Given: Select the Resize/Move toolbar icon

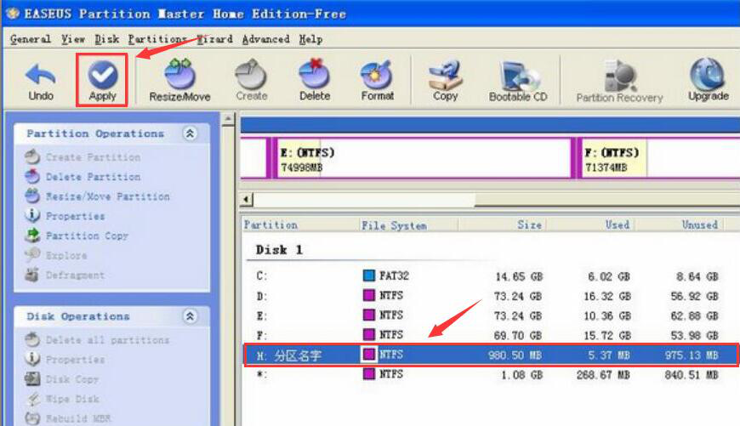Looking at the screenshot, I should point(179,81).
